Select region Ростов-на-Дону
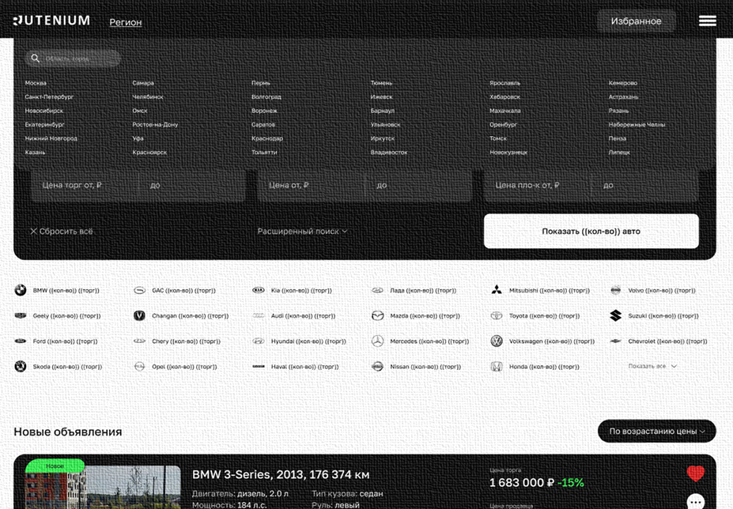This screenshot has height=509, width=733. [x=155, y=125]
